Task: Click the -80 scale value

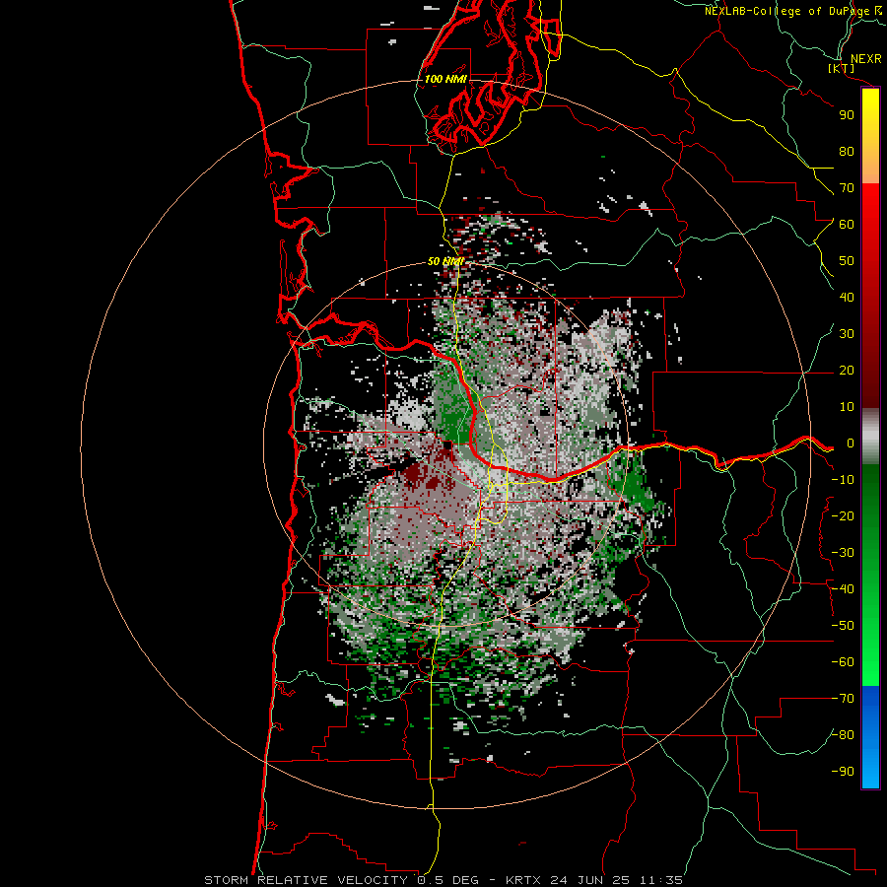Action: pyautogui.click(x=843, y=735)
